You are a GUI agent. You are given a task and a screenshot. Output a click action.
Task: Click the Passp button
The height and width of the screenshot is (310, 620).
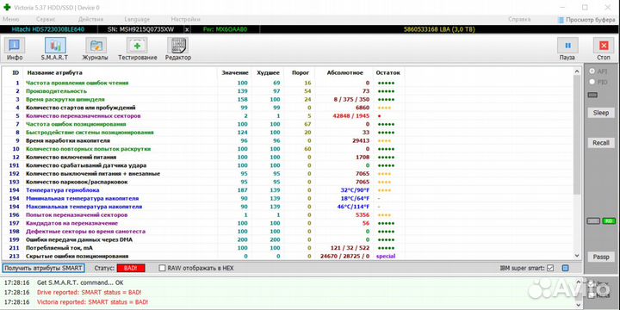click(x=601, y=257)
